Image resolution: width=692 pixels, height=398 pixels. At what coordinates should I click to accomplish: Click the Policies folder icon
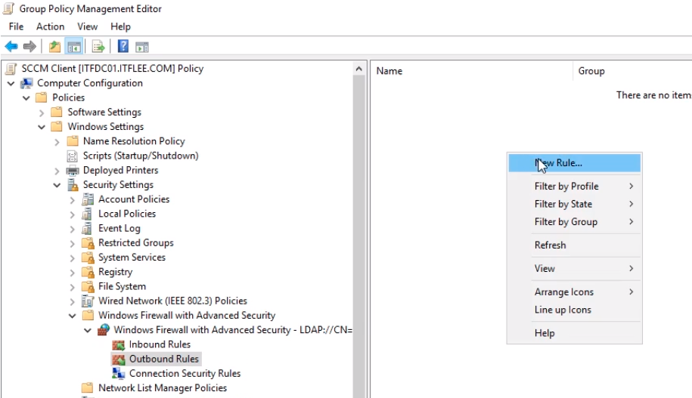(42, 97)
